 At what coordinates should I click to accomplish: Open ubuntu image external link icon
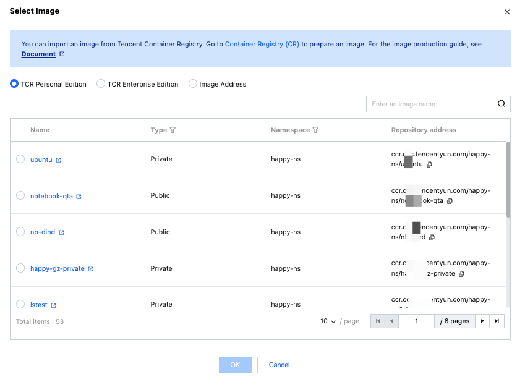click(x=59, y=160)
